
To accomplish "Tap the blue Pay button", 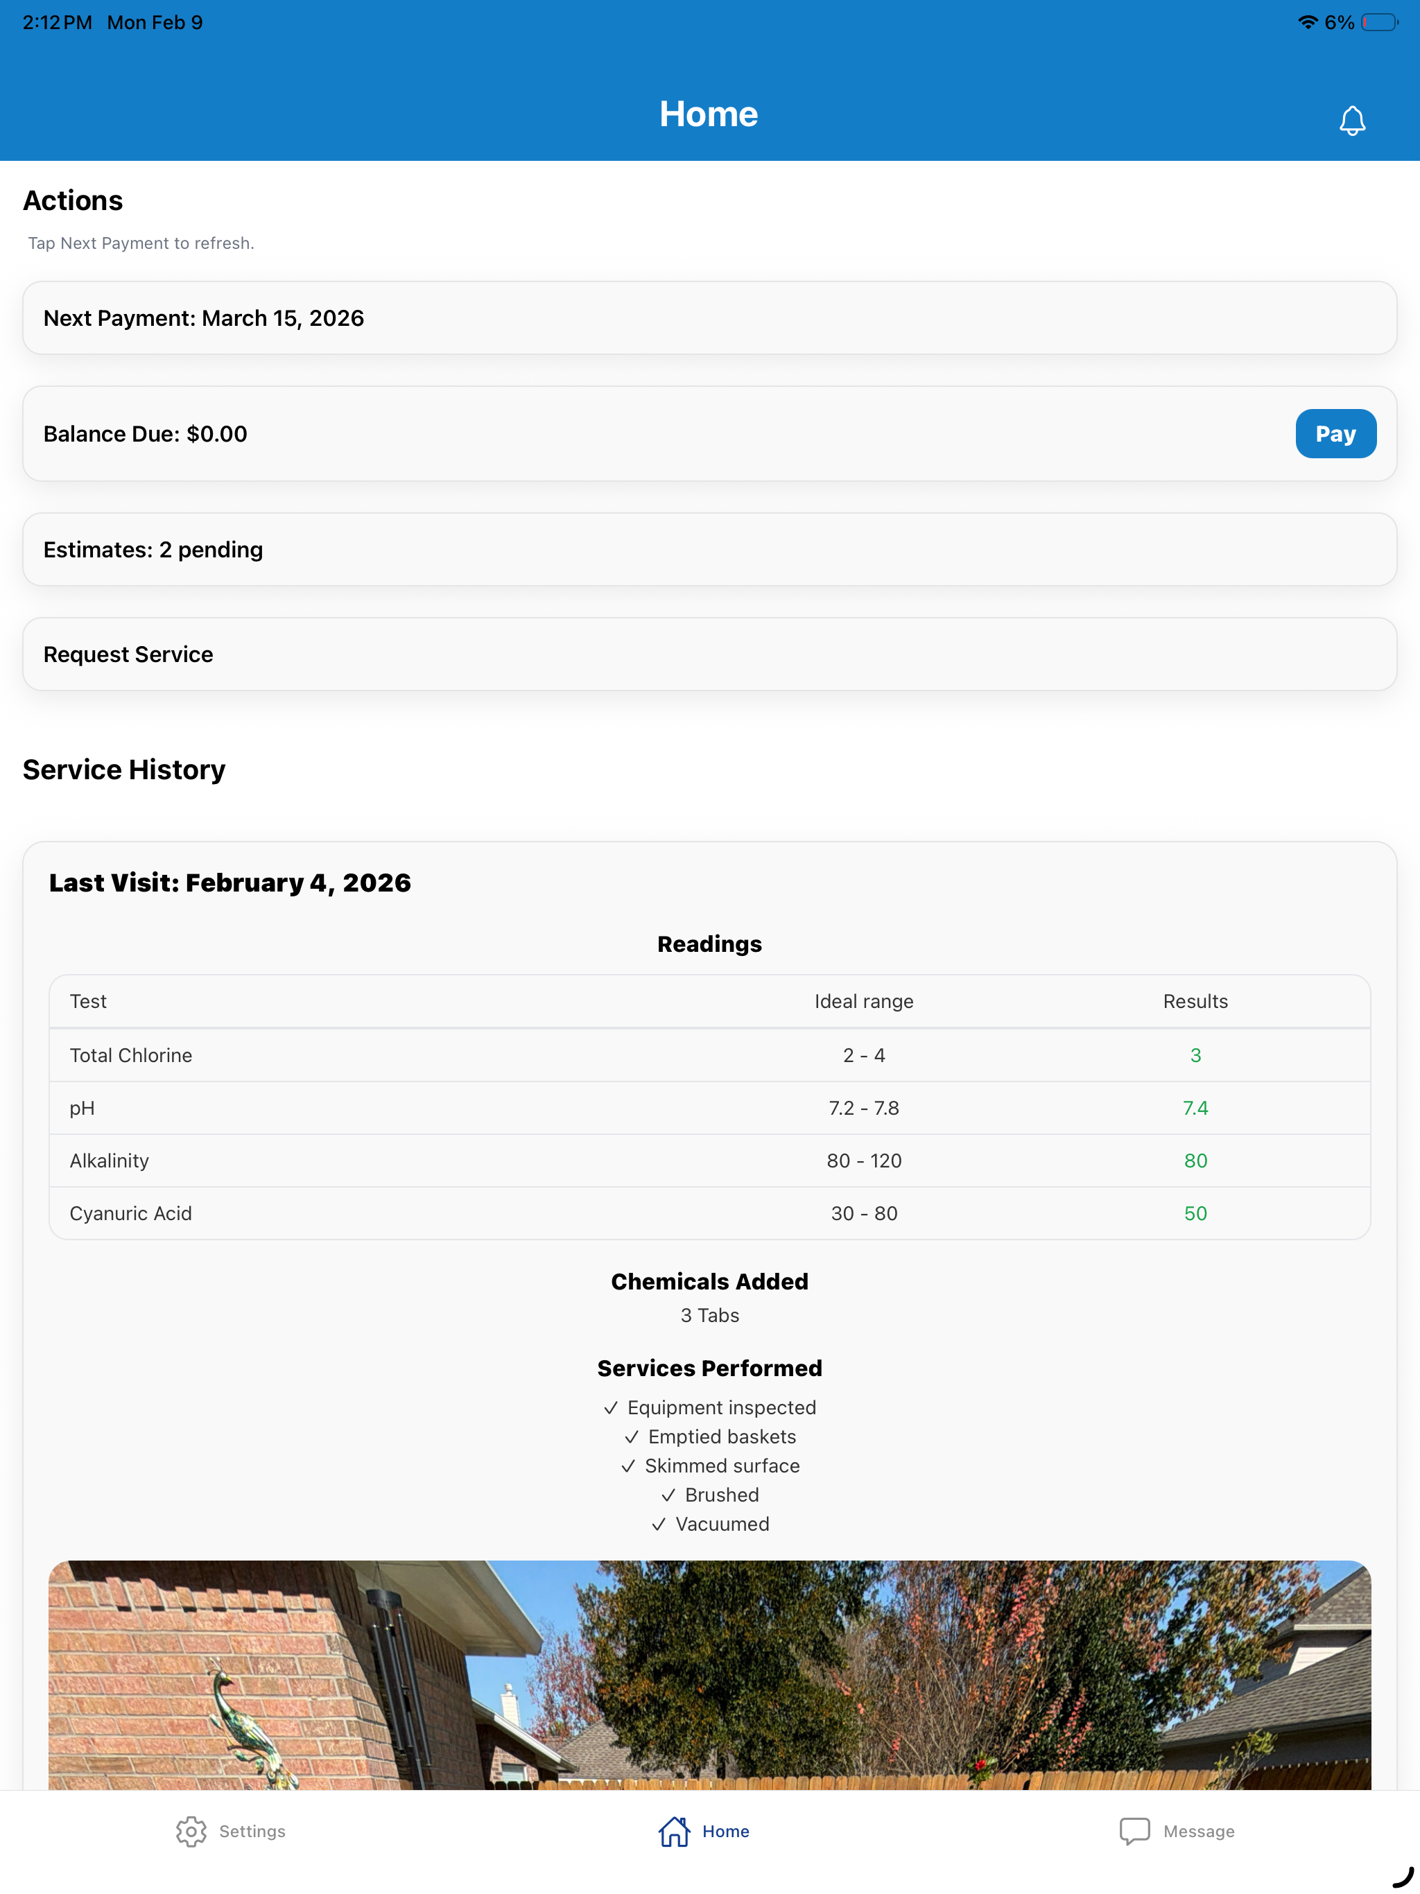I will pos(1335,434).
